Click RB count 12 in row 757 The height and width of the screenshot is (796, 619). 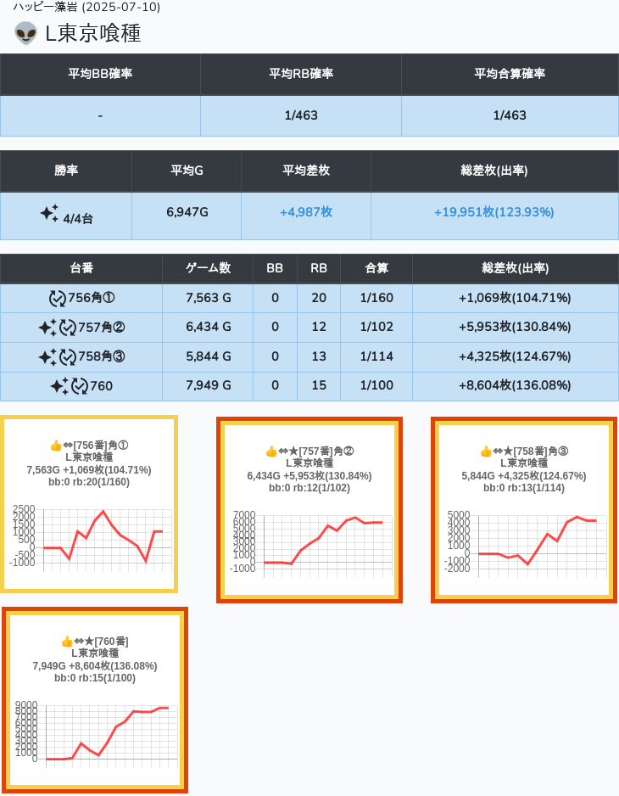tap(319, 327)
